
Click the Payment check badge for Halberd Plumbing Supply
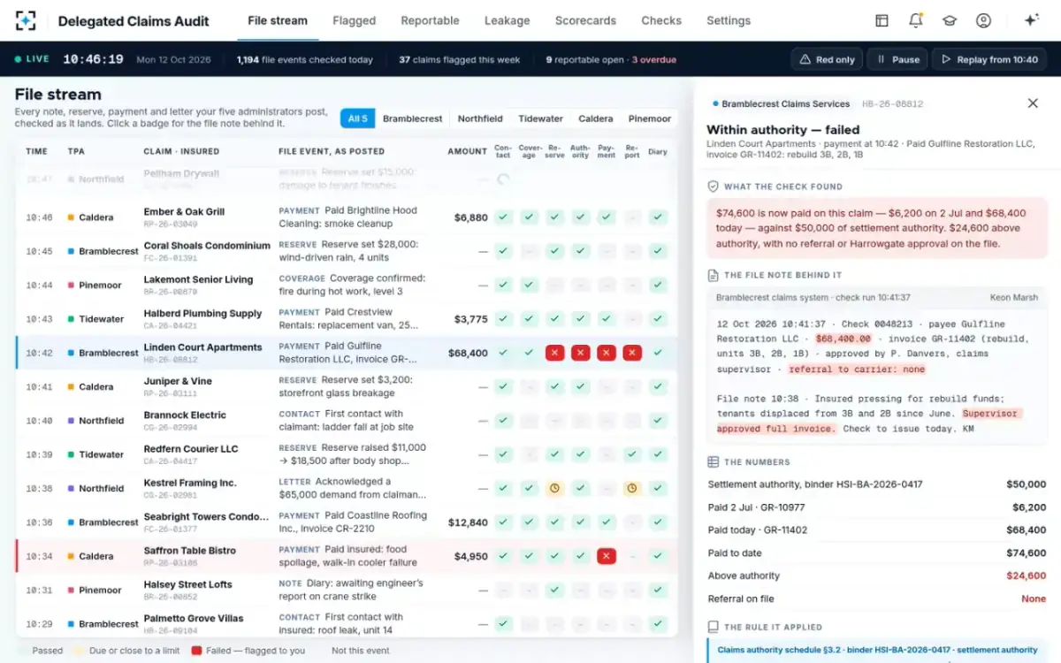click(606, 319)
